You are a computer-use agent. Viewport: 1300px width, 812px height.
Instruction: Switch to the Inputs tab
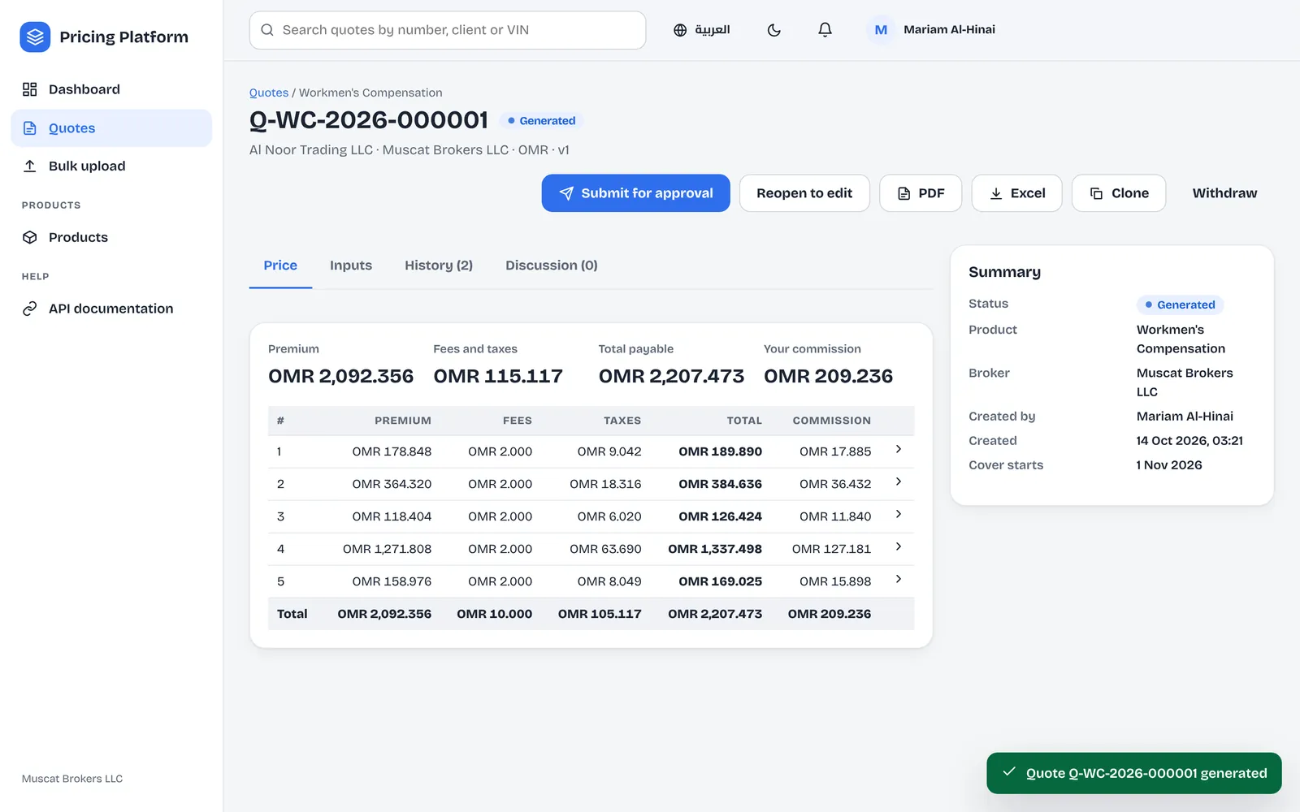(x=351, y=266)
